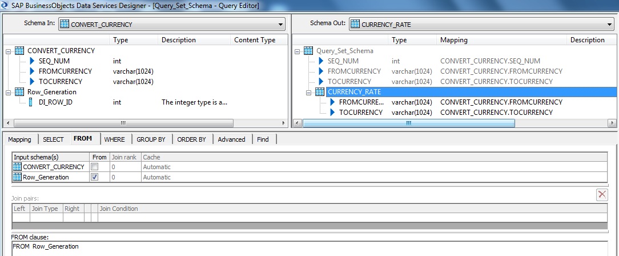Click the table icon in Schema In dropdown
Screen dimensions: 619x256
tap(65, 24)
